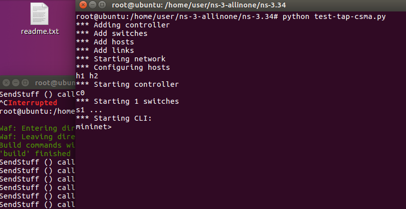Close the background terminal window
Image resolution: width=406 pixels, height=209 pixels.
pos(6,83)
